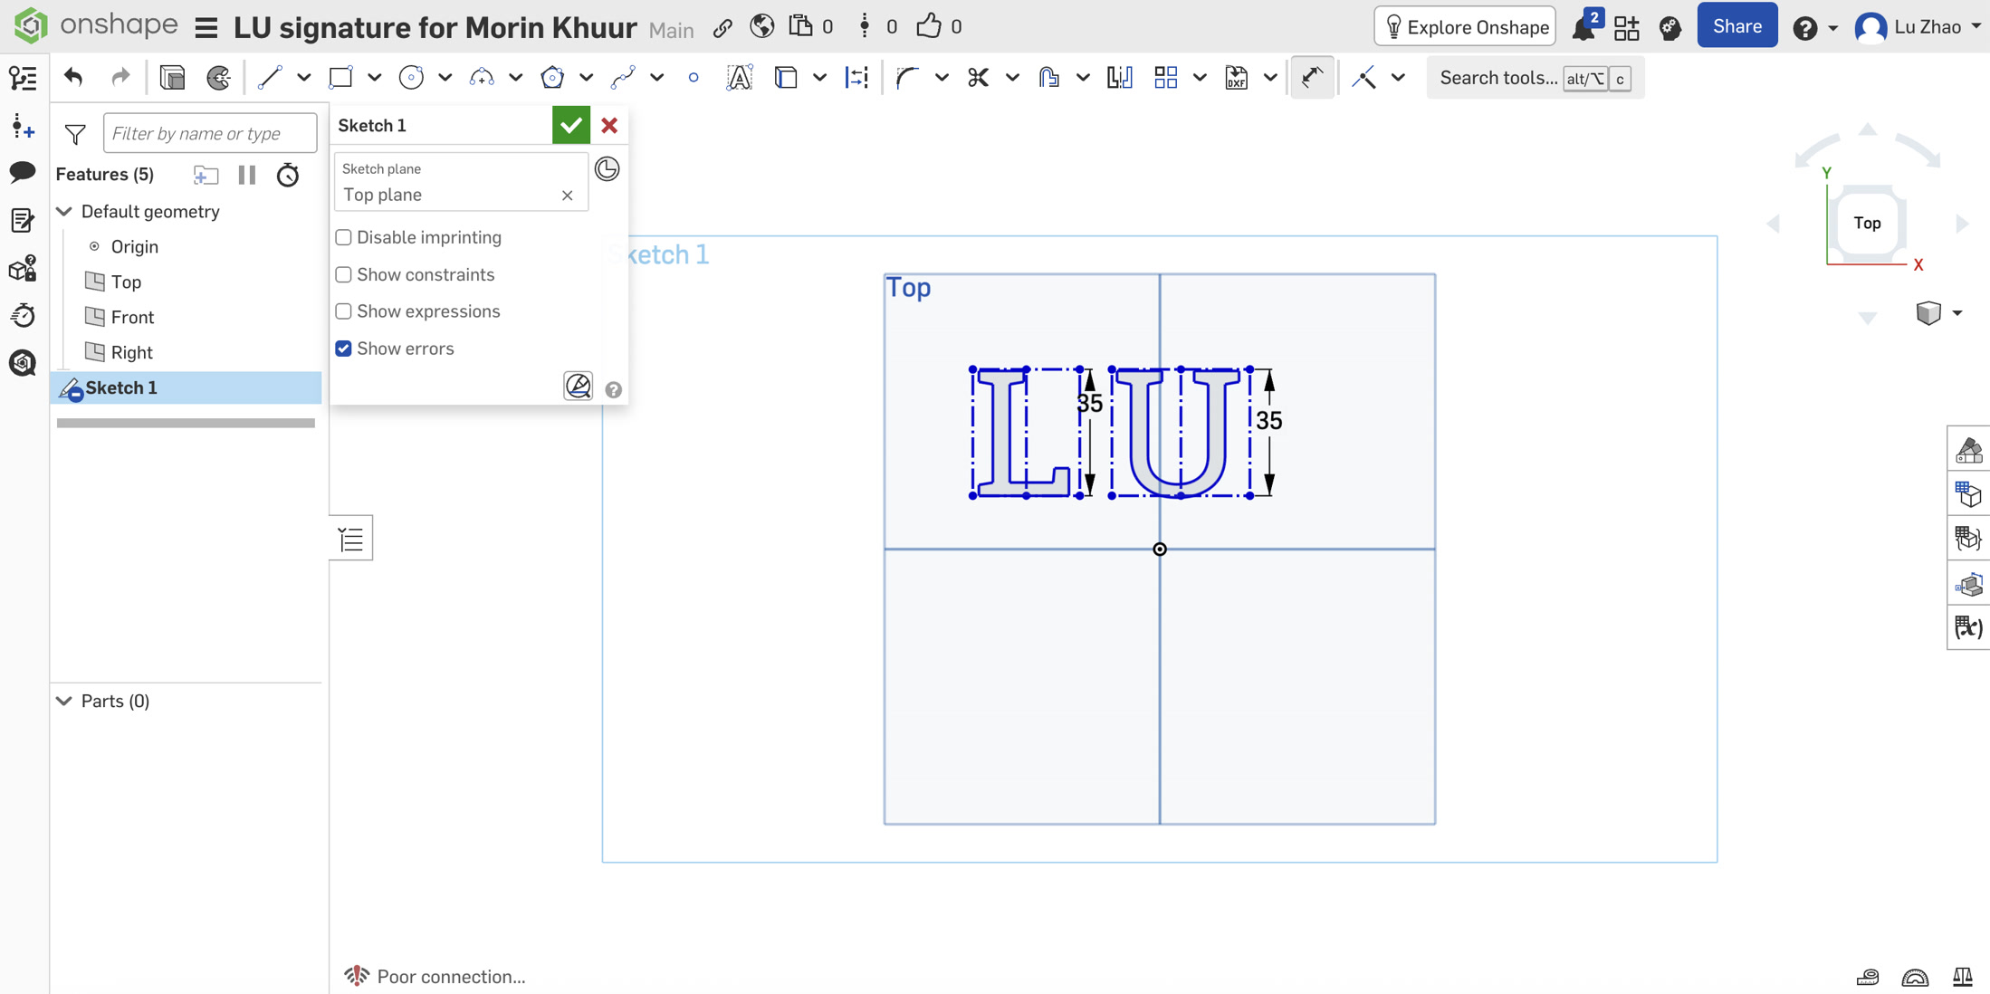Click the rollback bar under Sketch 1
This screenshot has height=994, width=1990.
(186, 423)
